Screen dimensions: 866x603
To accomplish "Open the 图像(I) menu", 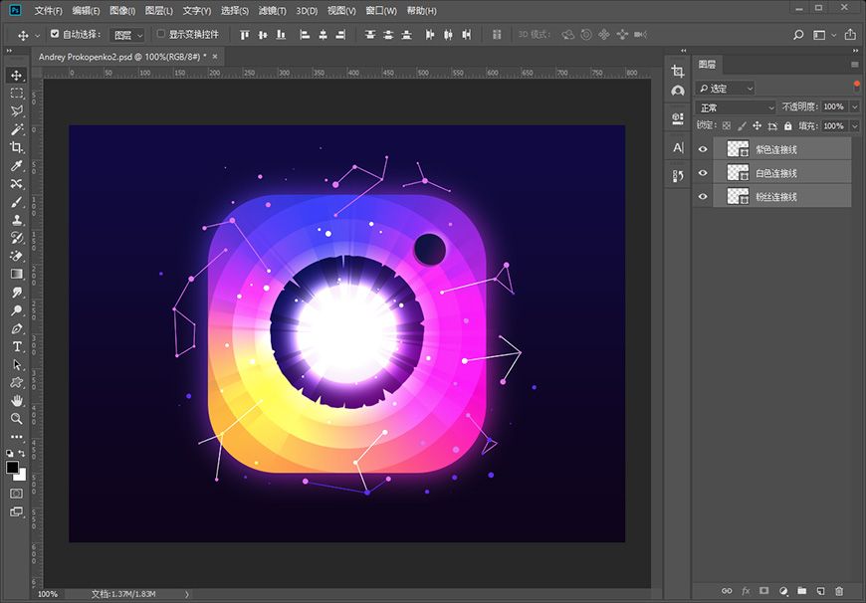I will [122, 11].
